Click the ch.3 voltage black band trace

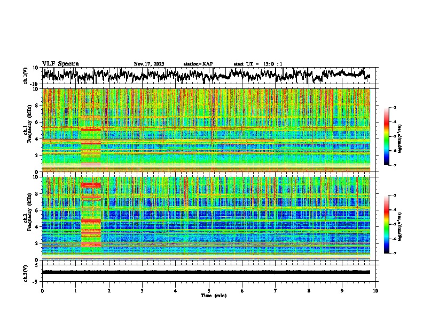(206, 272)
